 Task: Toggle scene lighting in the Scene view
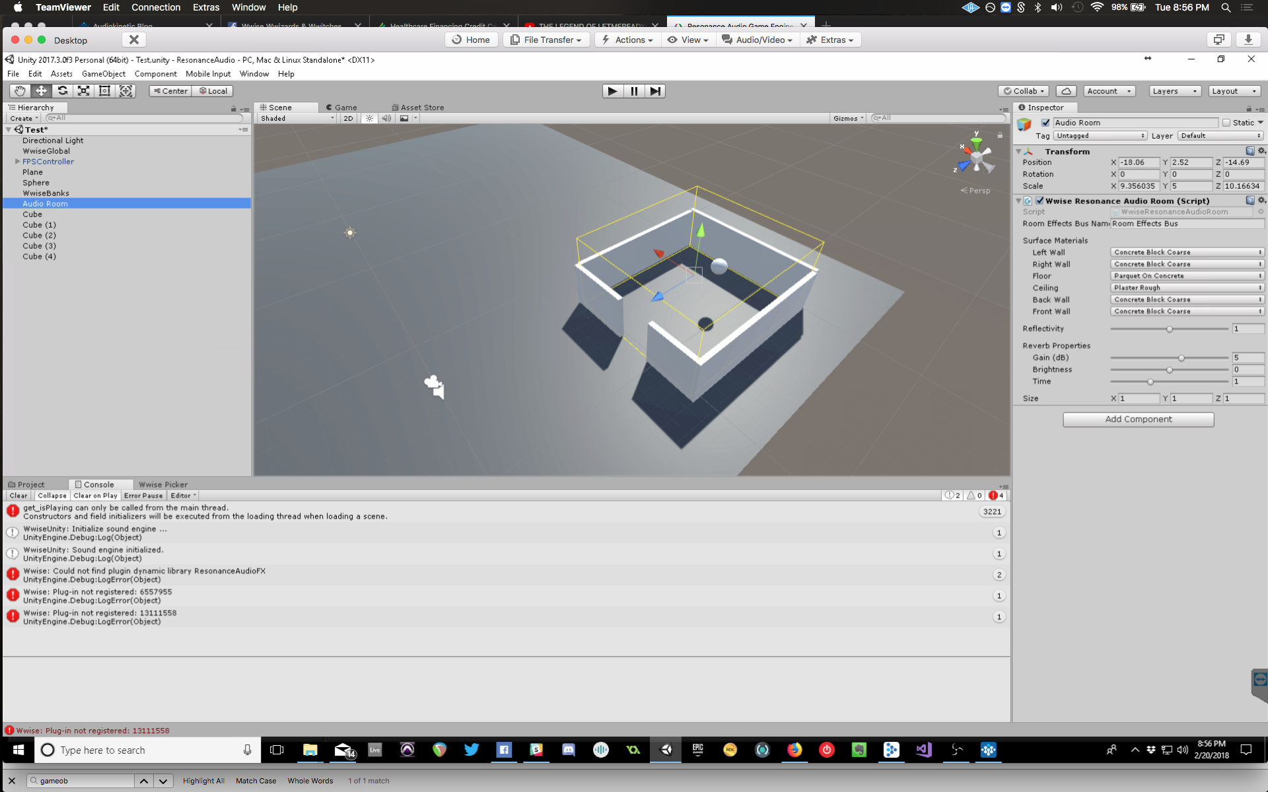pos(369,118)
